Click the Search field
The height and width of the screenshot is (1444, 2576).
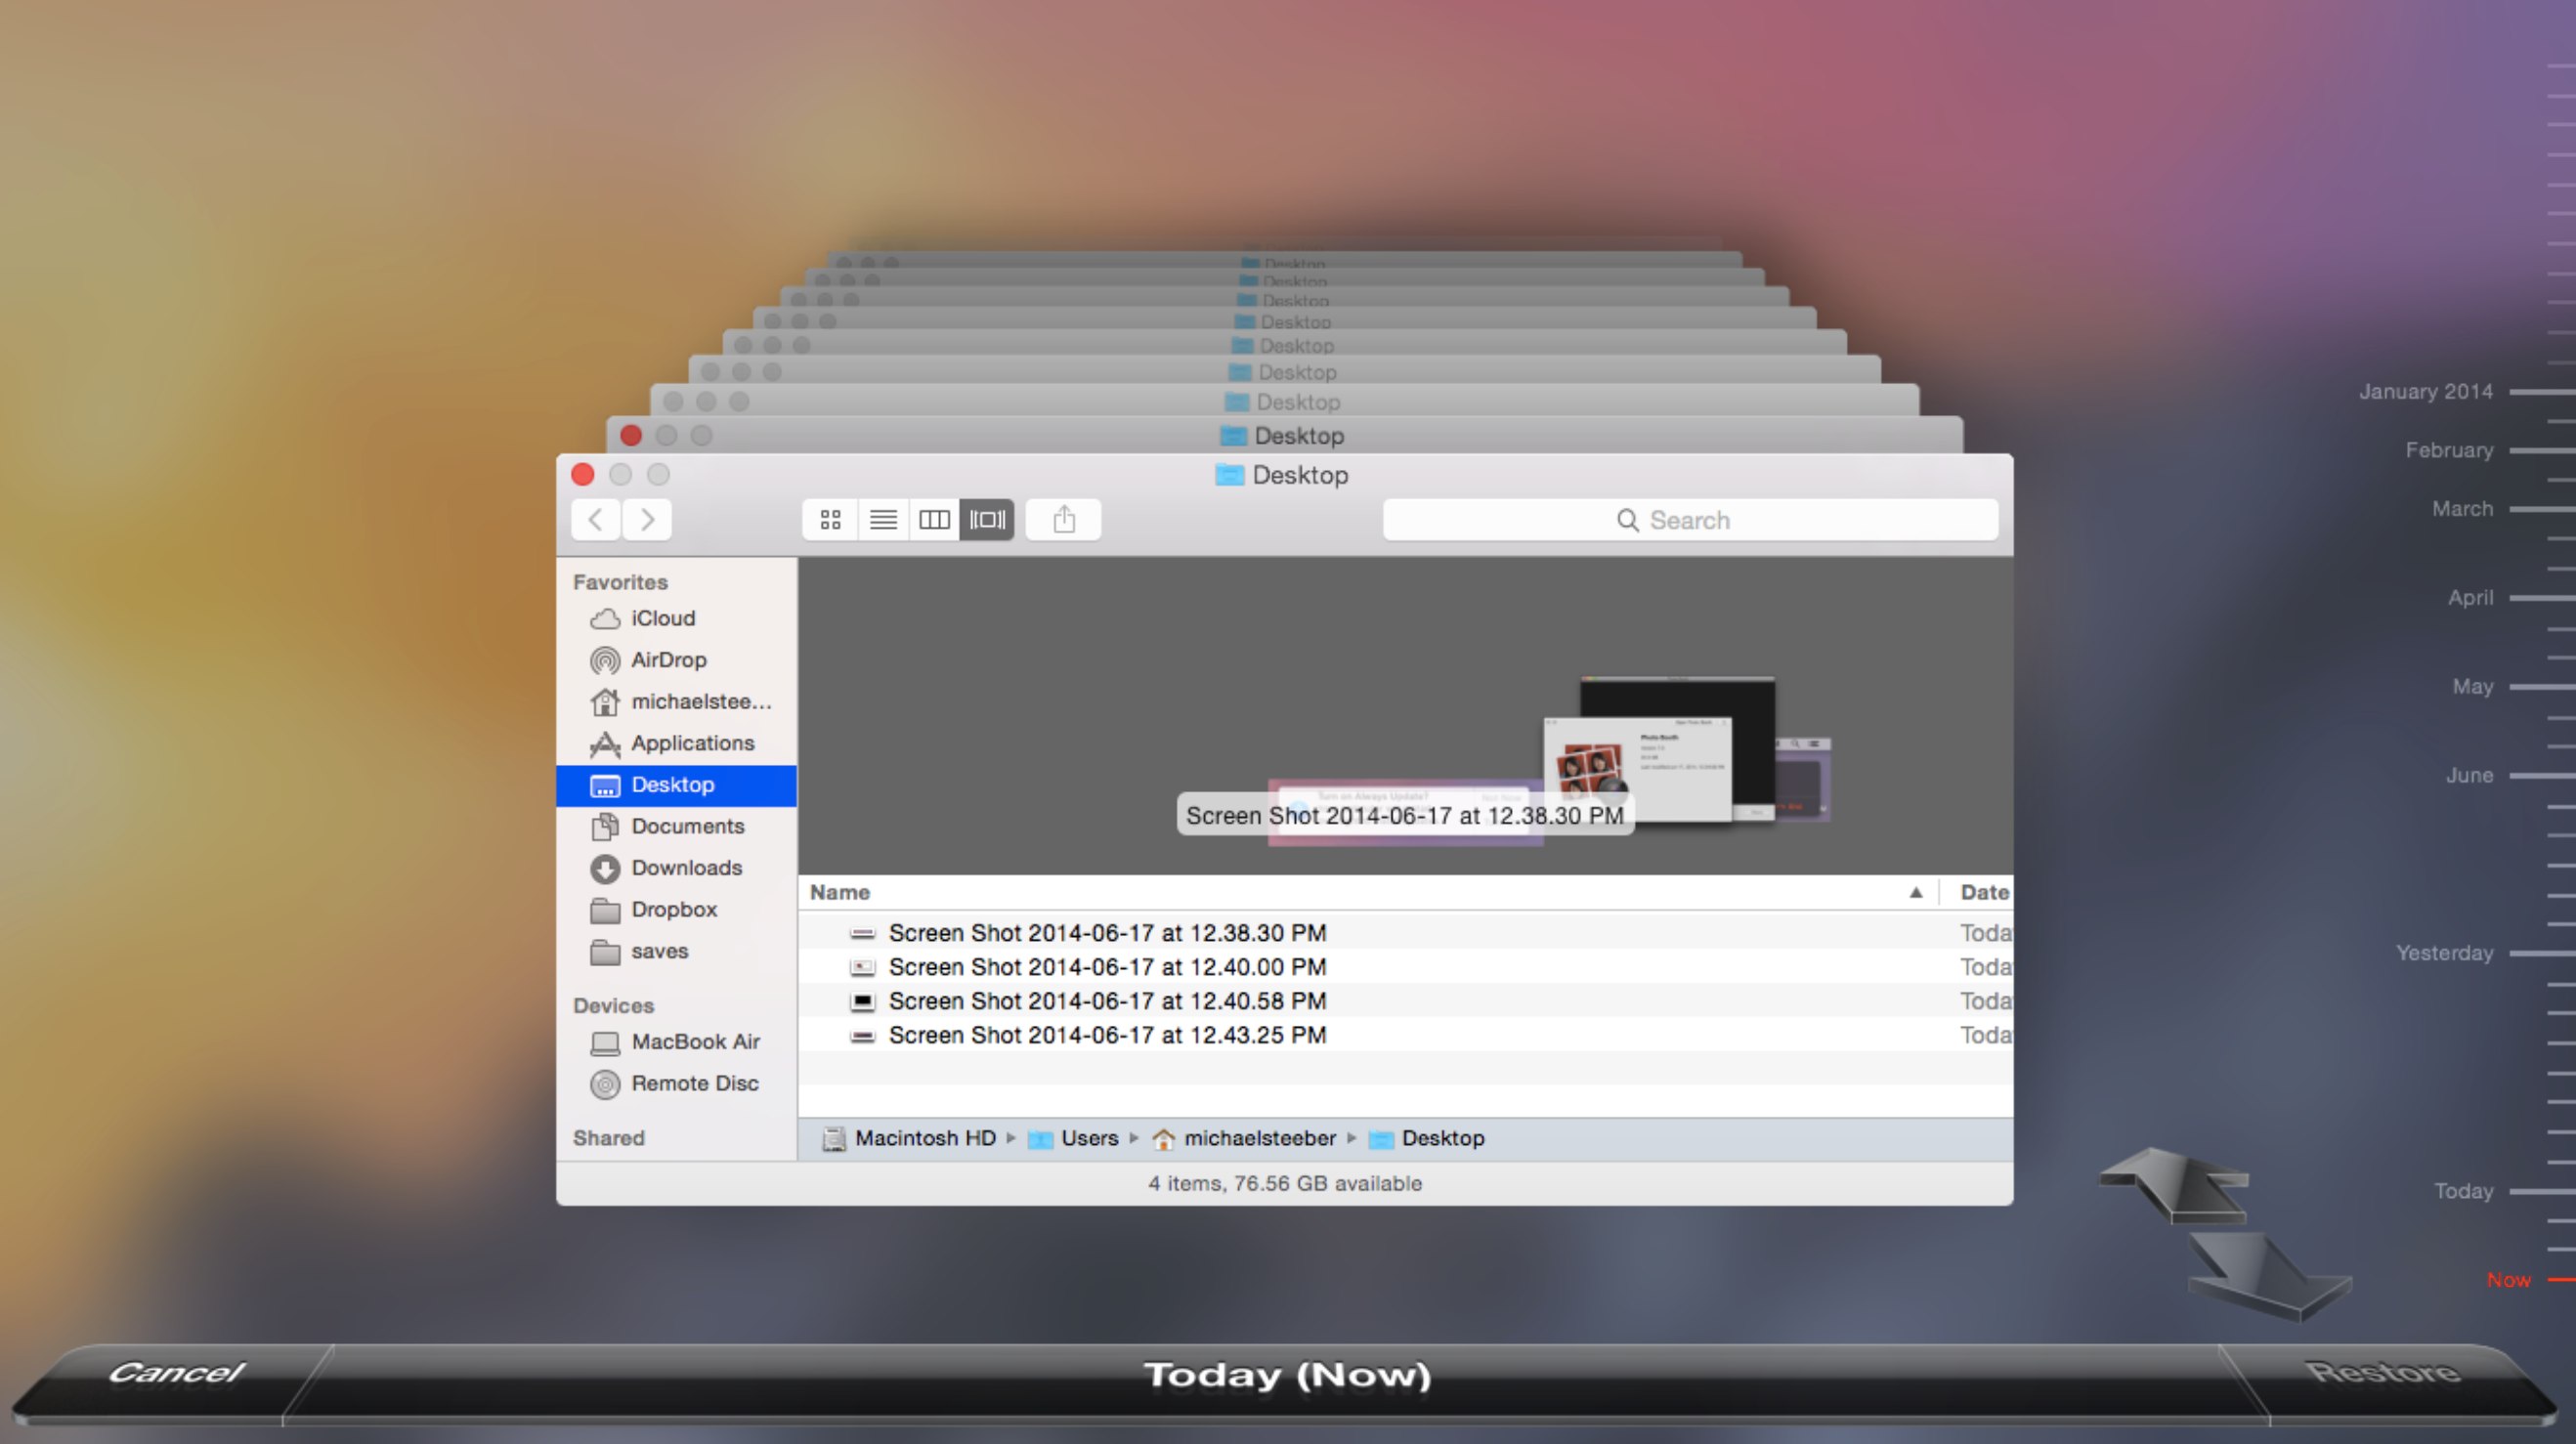pos(1690,520)
